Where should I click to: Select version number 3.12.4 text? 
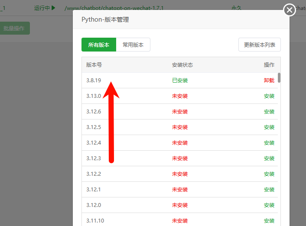click(x=94, y=143)
